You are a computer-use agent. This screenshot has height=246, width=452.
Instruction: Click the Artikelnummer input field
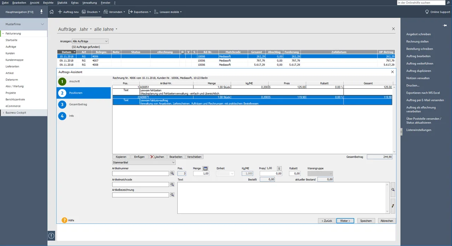pyautogui.click(x=141, y=174)
